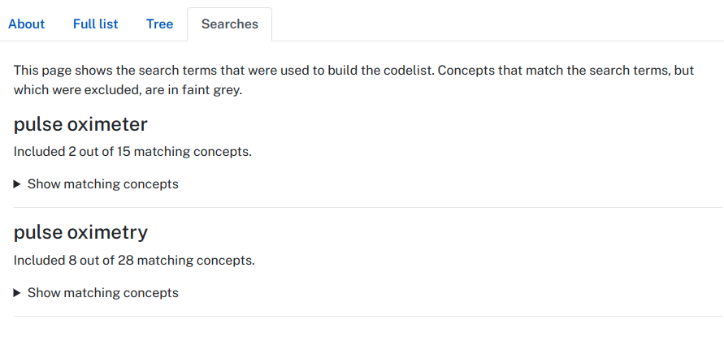Click the 'Included 8 out of 28' summary text
This screenshot has width=724, height=341.
(134, 261)
